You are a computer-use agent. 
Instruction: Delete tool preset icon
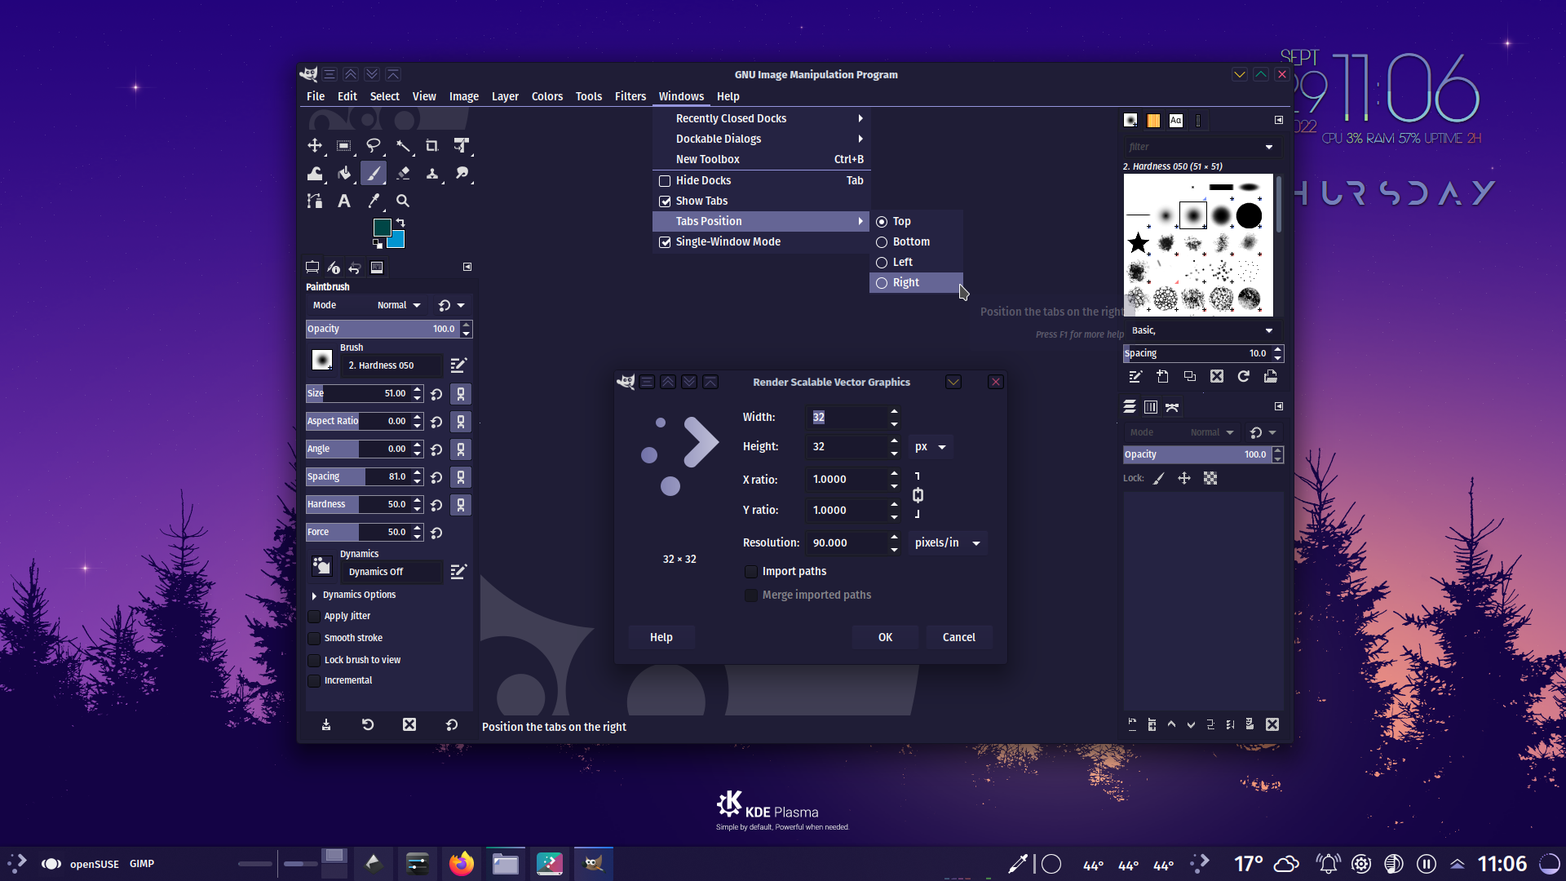click(x=409, y=724)
